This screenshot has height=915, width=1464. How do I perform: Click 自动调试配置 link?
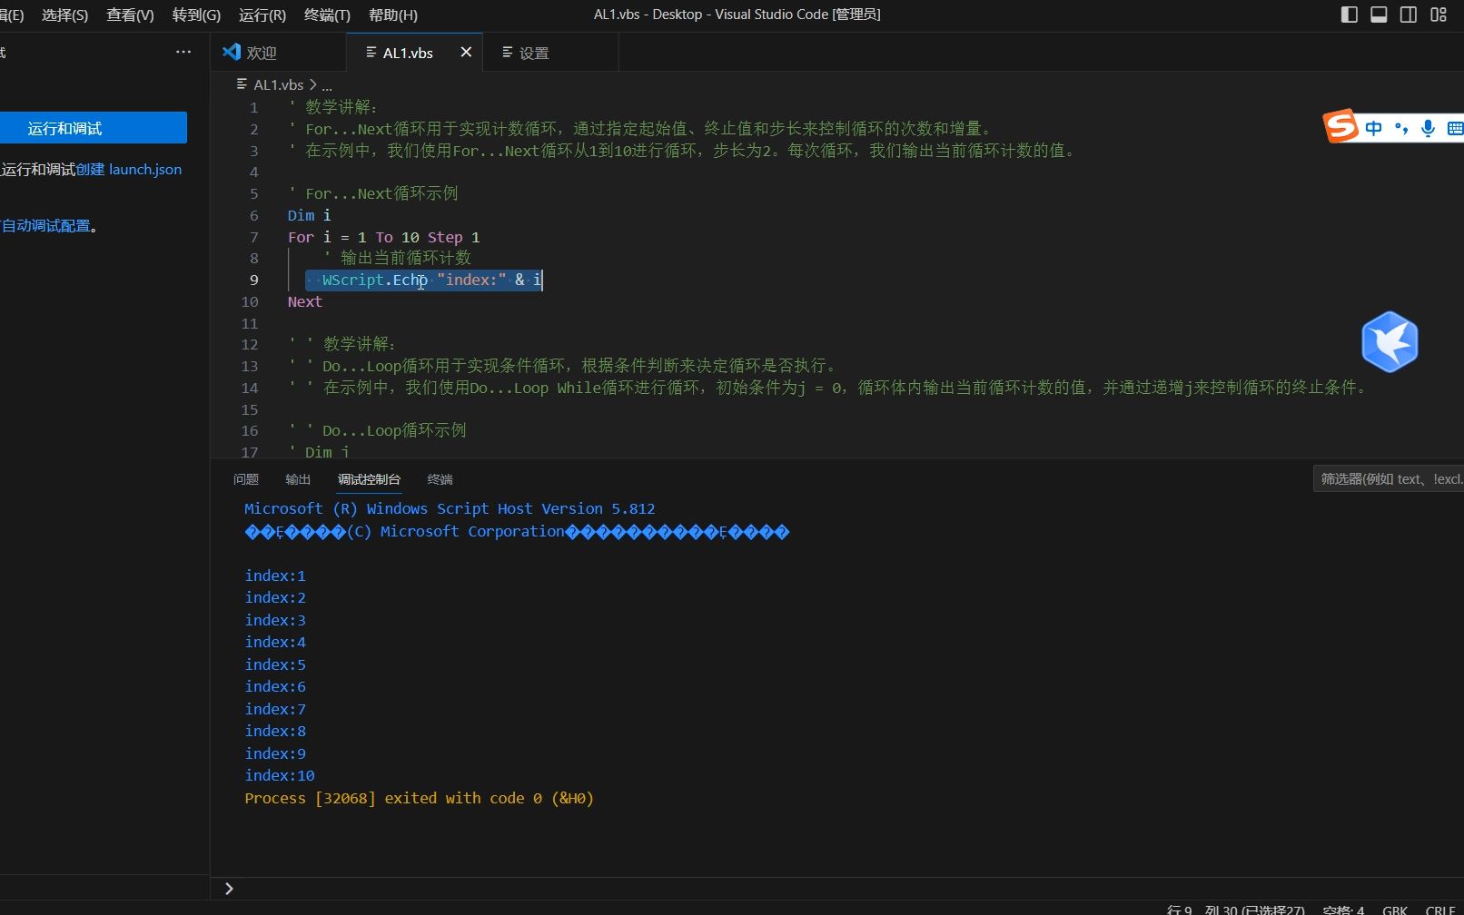(45, 225)
